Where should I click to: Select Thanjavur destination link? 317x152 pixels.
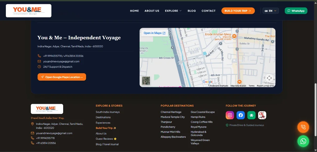point(166,122)
